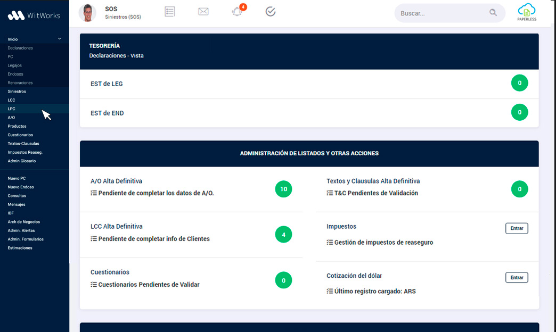Click the green 10 badge for A/O
Screen dimensions: 556x332
283,189
